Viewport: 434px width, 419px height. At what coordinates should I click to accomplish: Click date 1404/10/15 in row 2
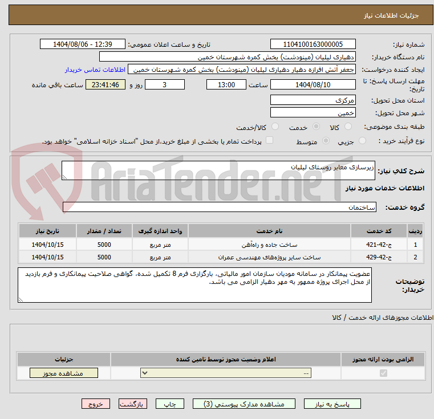(x=47, y=257)
